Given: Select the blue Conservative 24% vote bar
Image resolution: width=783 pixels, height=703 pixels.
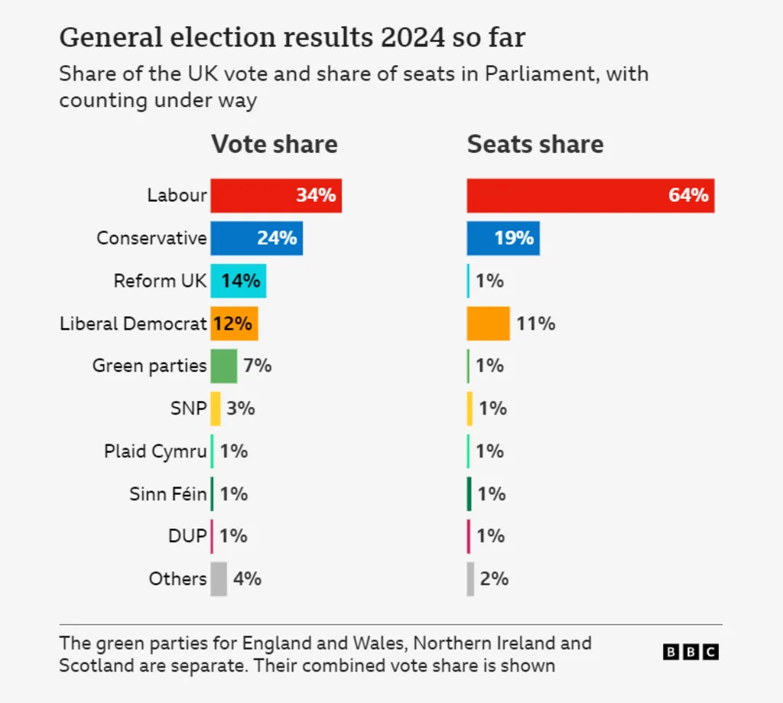Looking at the screenshot, I should pyautogui.click(x=256, y=238).
